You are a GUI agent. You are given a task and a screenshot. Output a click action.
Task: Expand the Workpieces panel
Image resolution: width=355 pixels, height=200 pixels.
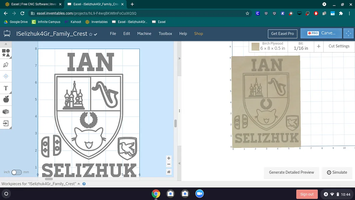coord(79,184)
